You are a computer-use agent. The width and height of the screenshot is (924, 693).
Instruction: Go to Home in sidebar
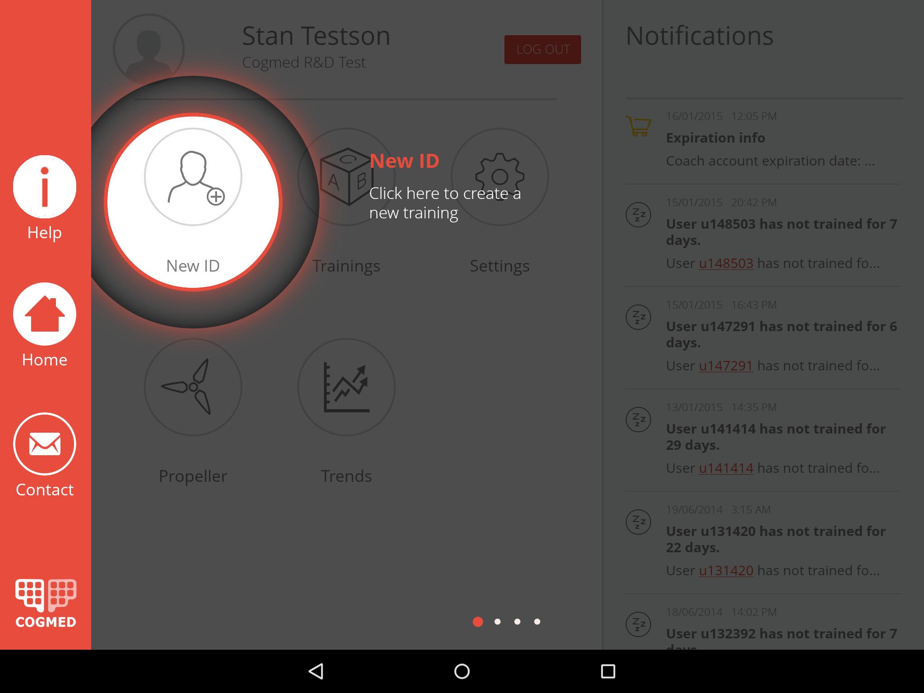click(x=45, y=314)
